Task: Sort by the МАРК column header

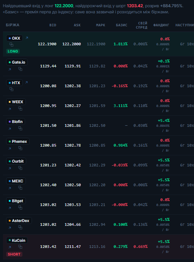Action: click(x=100, y=25)
